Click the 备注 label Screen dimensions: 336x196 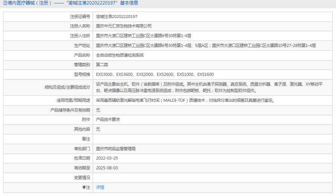(x=86, y=139)
